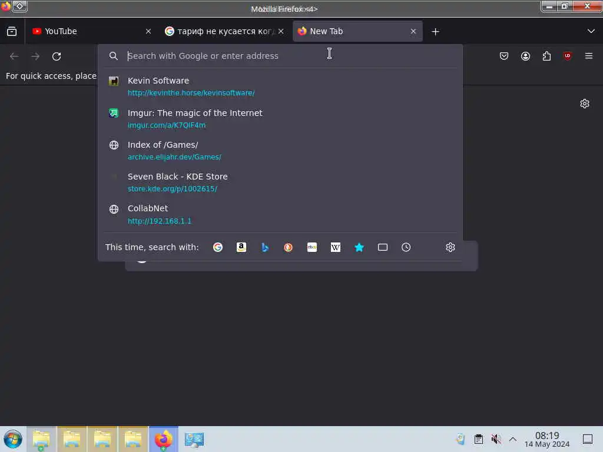Toggle the pin-on-all-desktops title bar button
The image size is (603, 452).
tap(20, 6)
